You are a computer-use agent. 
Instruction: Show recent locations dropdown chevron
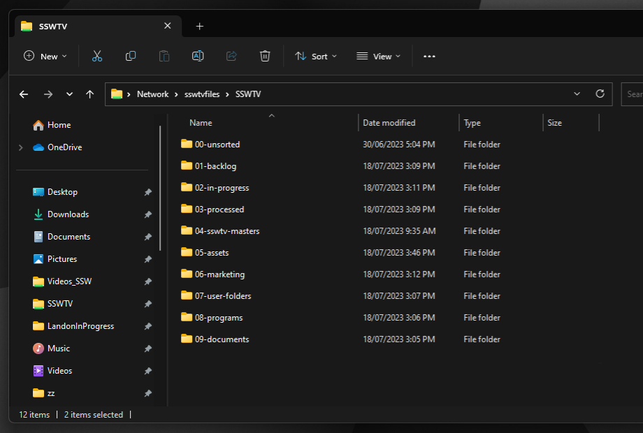click(x=69, y=94)
